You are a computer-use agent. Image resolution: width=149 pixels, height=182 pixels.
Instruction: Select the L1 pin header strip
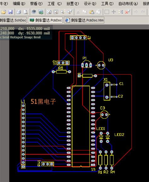pos(23,136)
